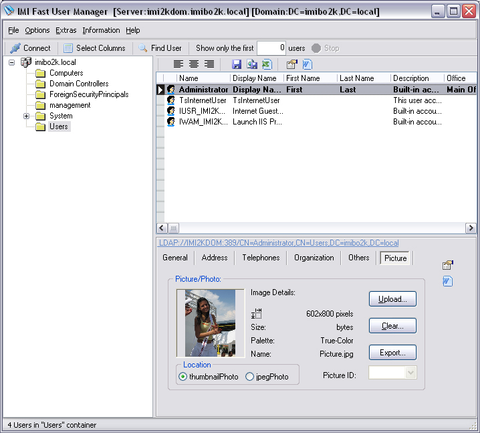The width and height of the screenshot is (480, 433).
Task: Open the Information menu
Action: pyautogui.click(x=101, y=30)
